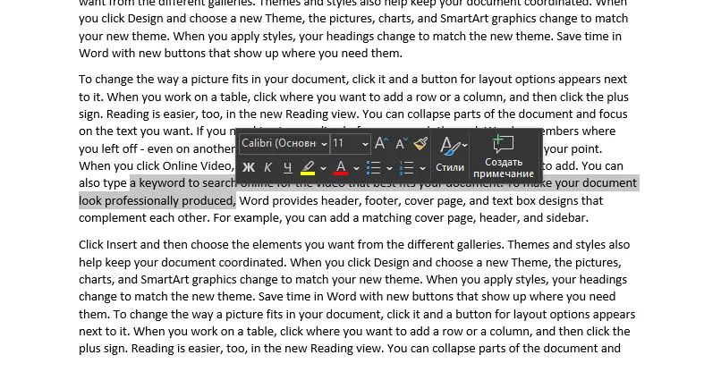The height and width of the screenshot is (372, 721).
Task: Apply bulleted list formatting
Action: coord(373,168)
